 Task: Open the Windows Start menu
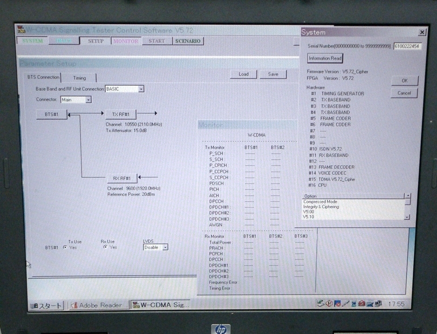46,306
